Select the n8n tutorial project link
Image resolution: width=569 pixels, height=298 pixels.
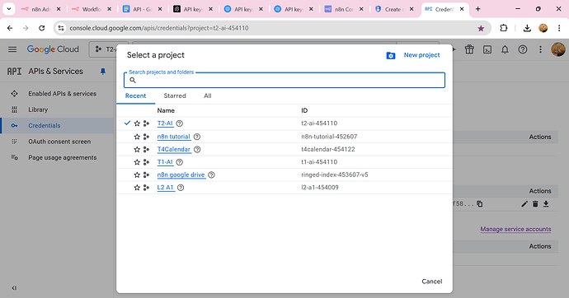coord(173,137)
